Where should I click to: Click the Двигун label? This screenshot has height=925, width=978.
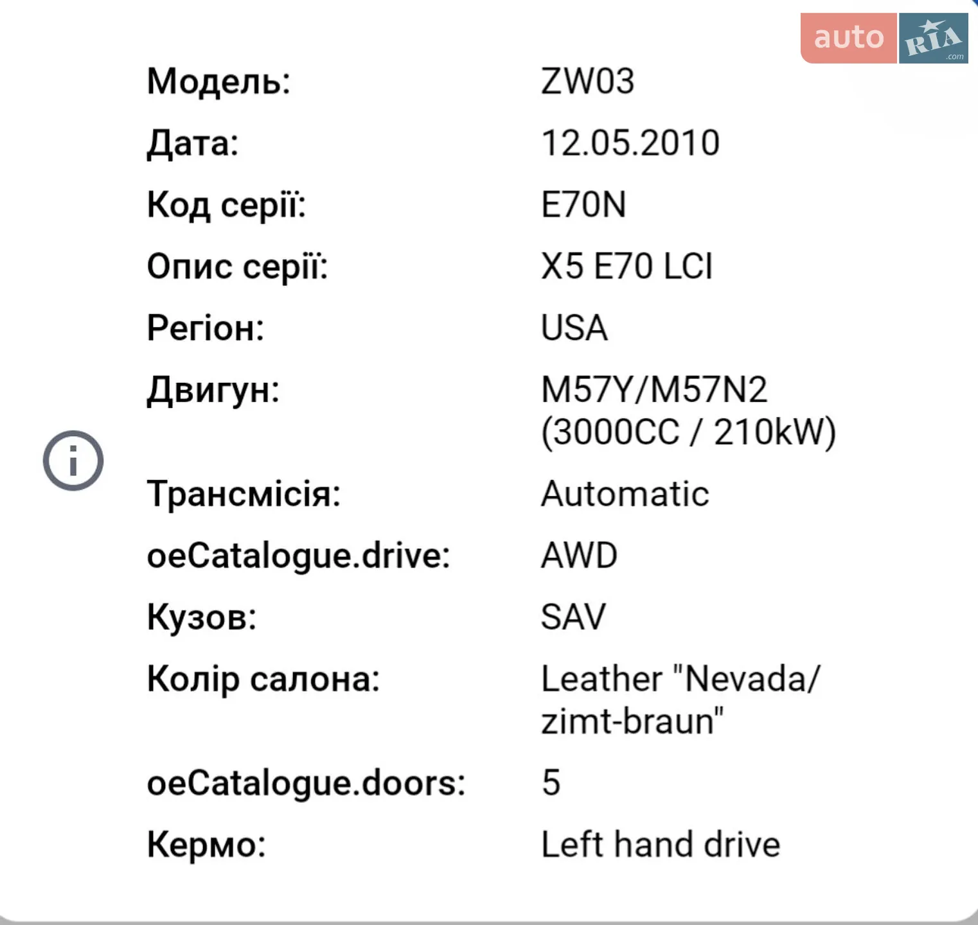[x=213, y=390]
